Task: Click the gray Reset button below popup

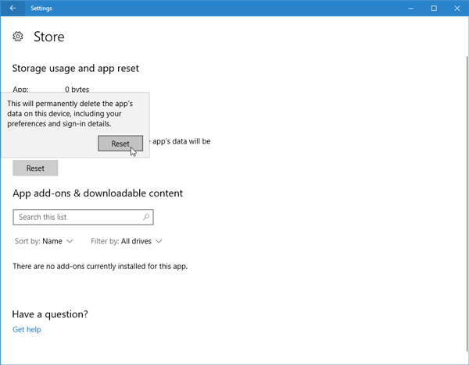Action: 35,168
